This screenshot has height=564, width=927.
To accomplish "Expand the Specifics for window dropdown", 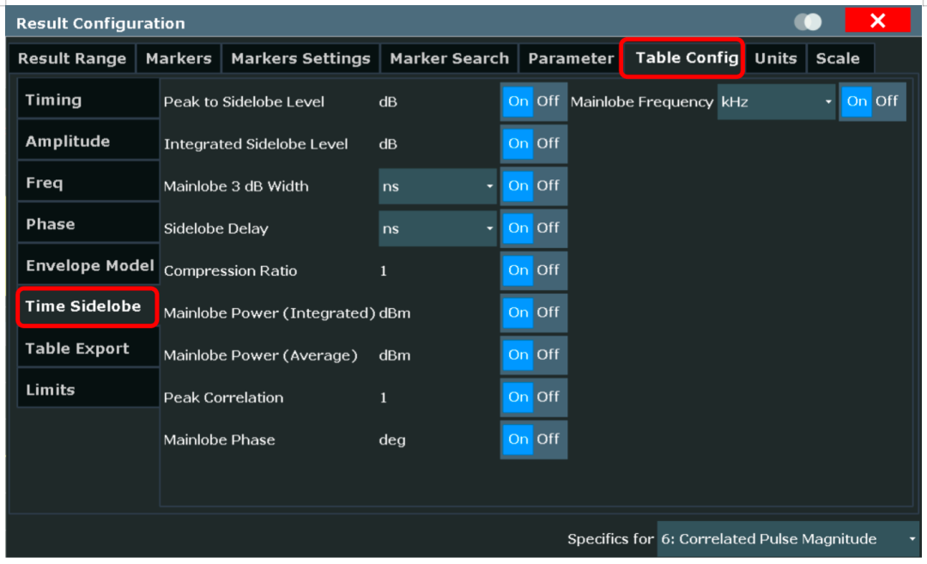I will (787, 539).
